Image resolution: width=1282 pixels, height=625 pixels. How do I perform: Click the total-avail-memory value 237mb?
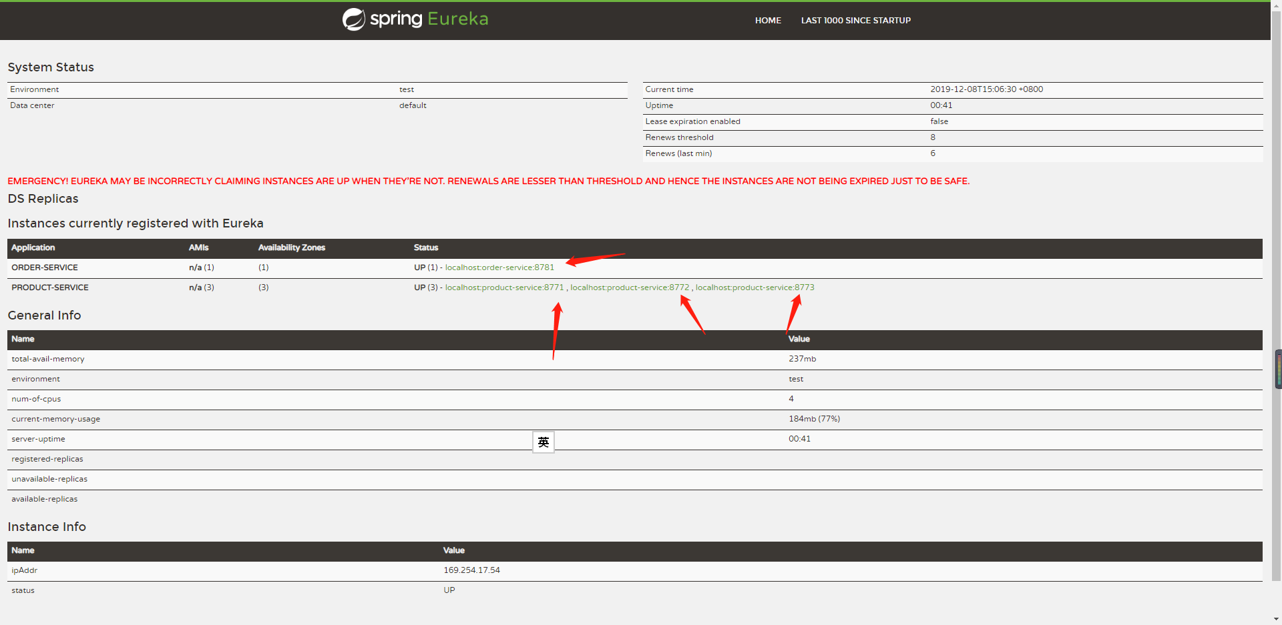[x=803, y=359]
